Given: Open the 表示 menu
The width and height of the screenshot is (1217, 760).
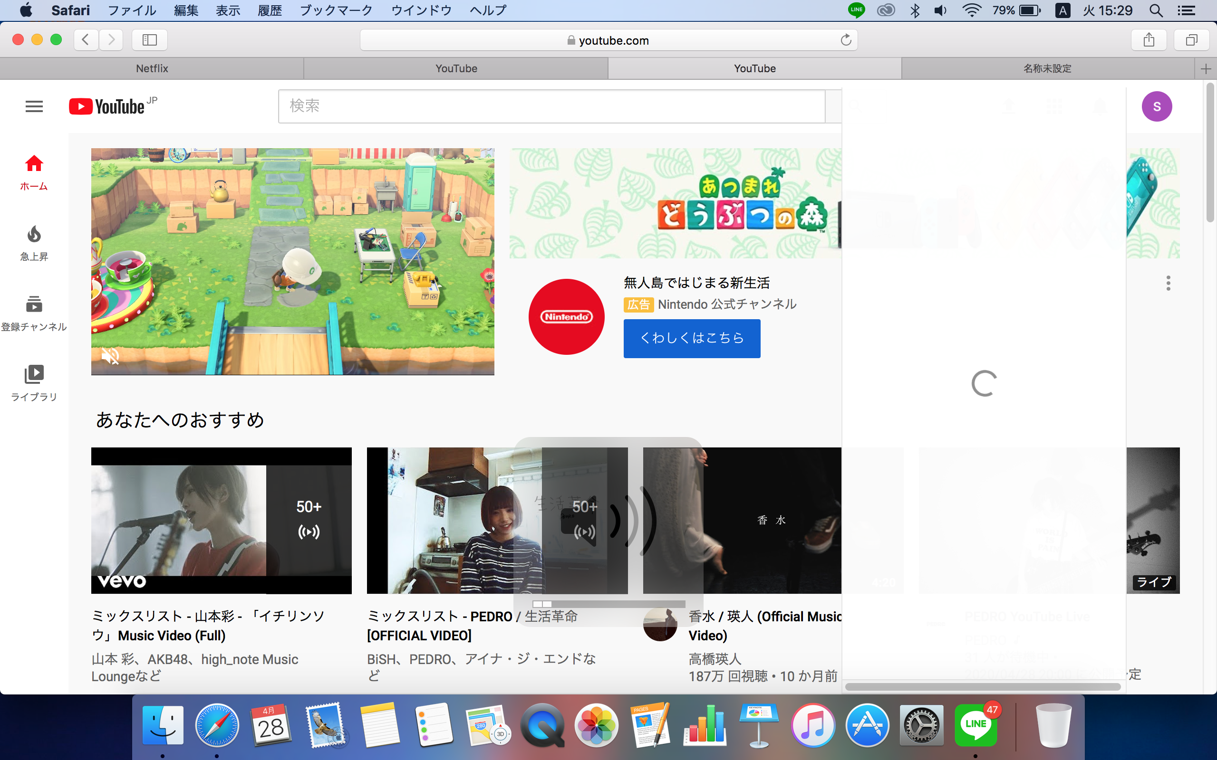Looking at the screenshot, I should click(228, 10).
